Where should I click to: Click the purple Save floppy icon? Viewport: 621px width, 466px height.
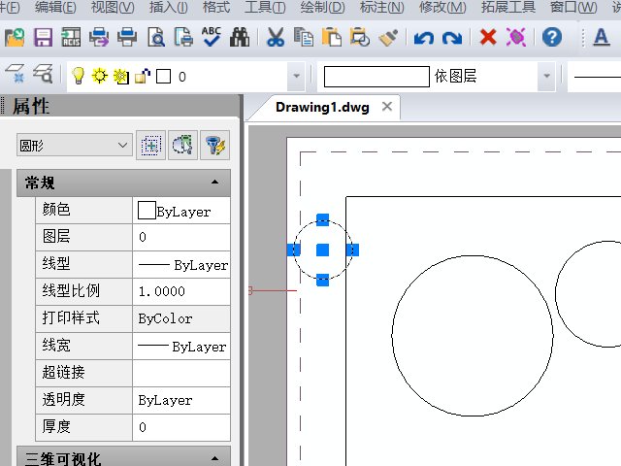point(43,38)
